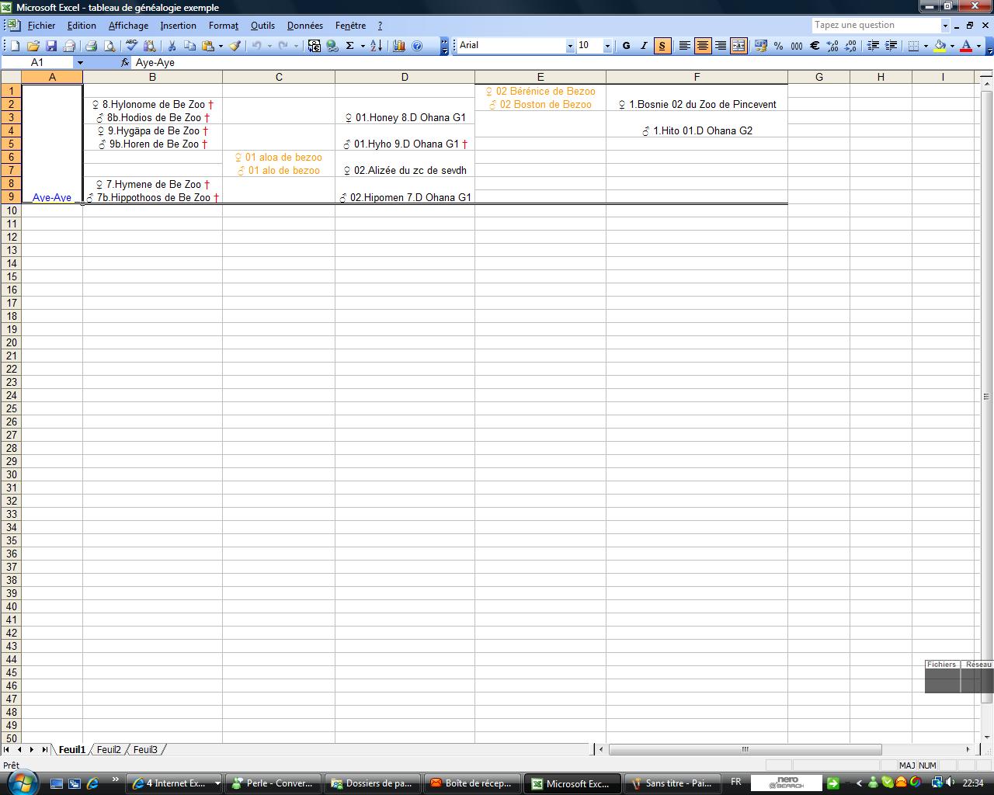Switch to the Feuil2 sheet tab
The height and width of the screenshot is (795, 994).
(109, 749)
